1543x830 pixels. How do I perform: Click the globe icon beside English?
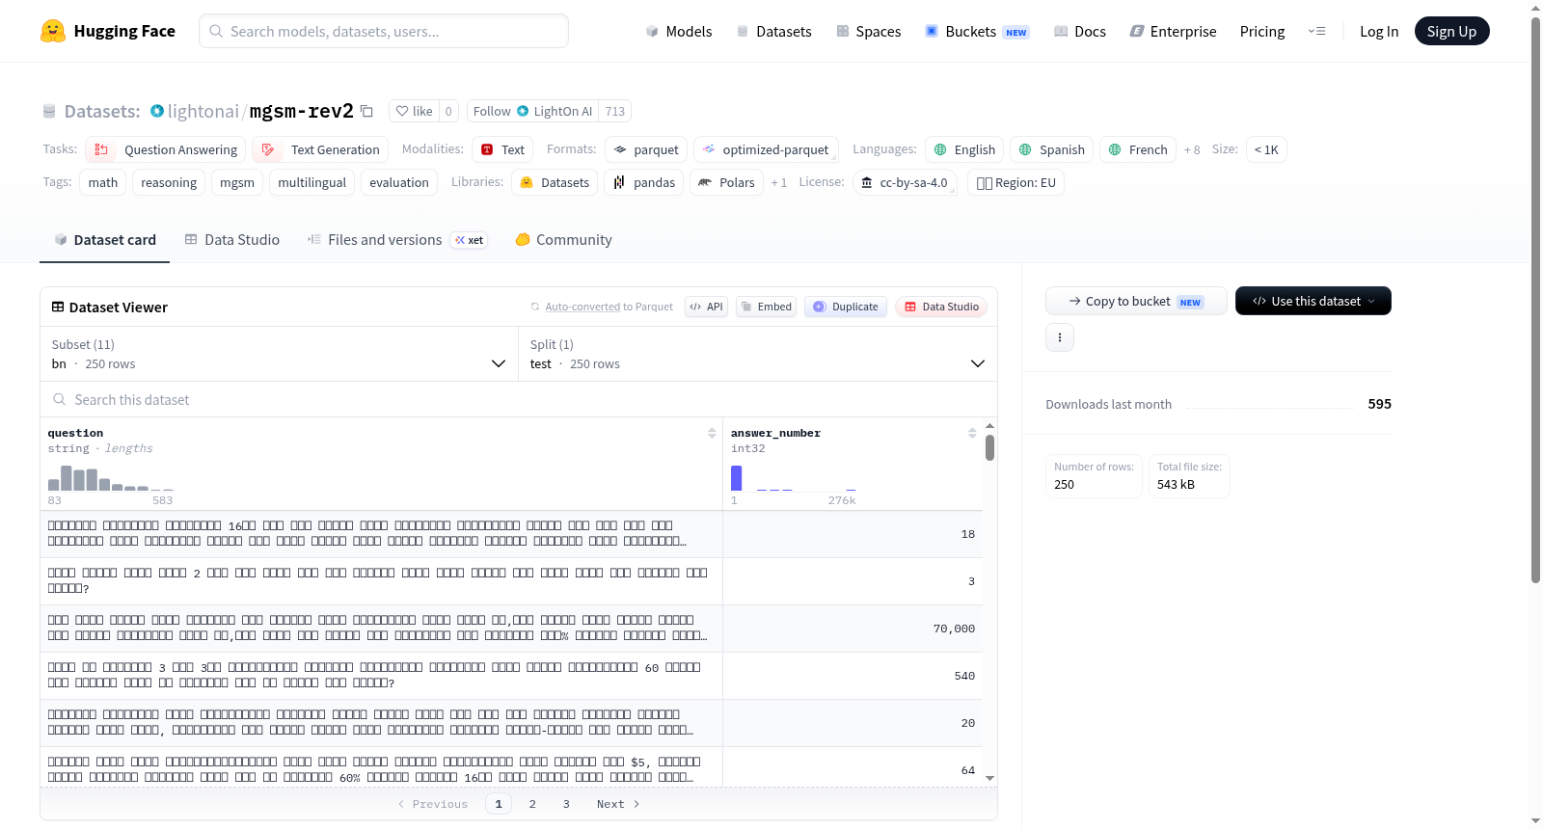tap(940, 149)
